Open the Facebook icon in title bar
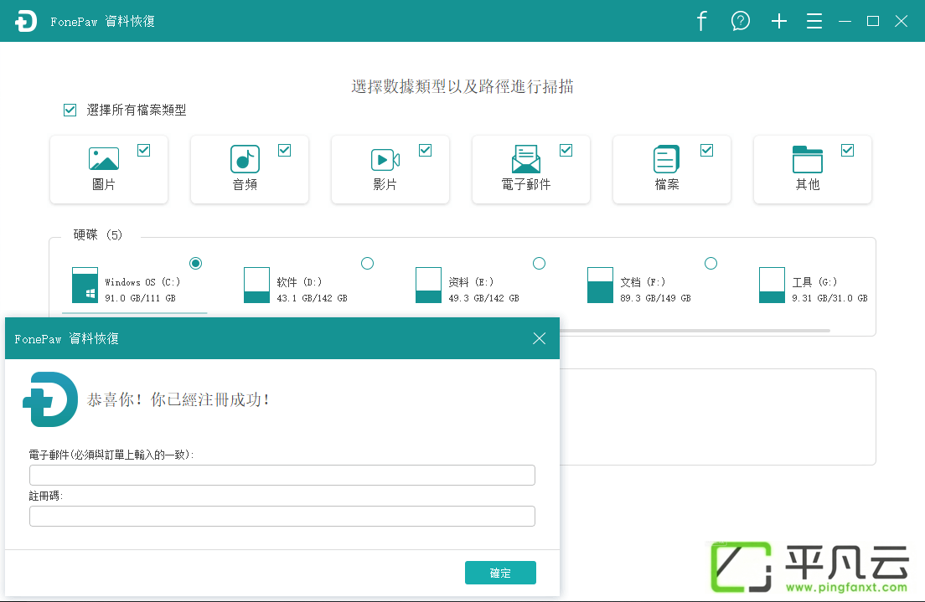This screenshot has height=602, width=925. (x=701, y=21)
